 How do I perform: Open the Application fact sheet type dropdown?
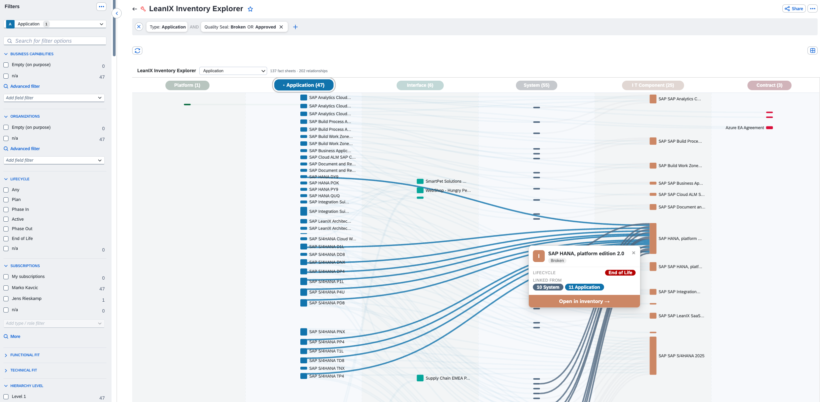pos(55,24)
